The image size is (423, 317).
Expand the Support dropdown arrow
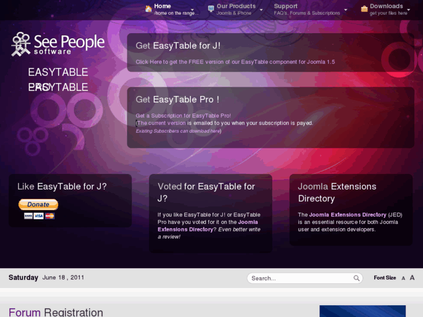point(346,10)
